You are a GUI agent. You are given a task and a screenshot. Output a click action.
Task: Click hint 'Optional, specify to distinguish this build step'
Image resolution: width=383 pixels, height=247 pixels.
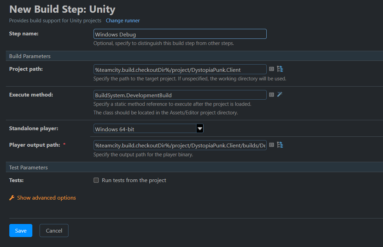pos(164,43)
